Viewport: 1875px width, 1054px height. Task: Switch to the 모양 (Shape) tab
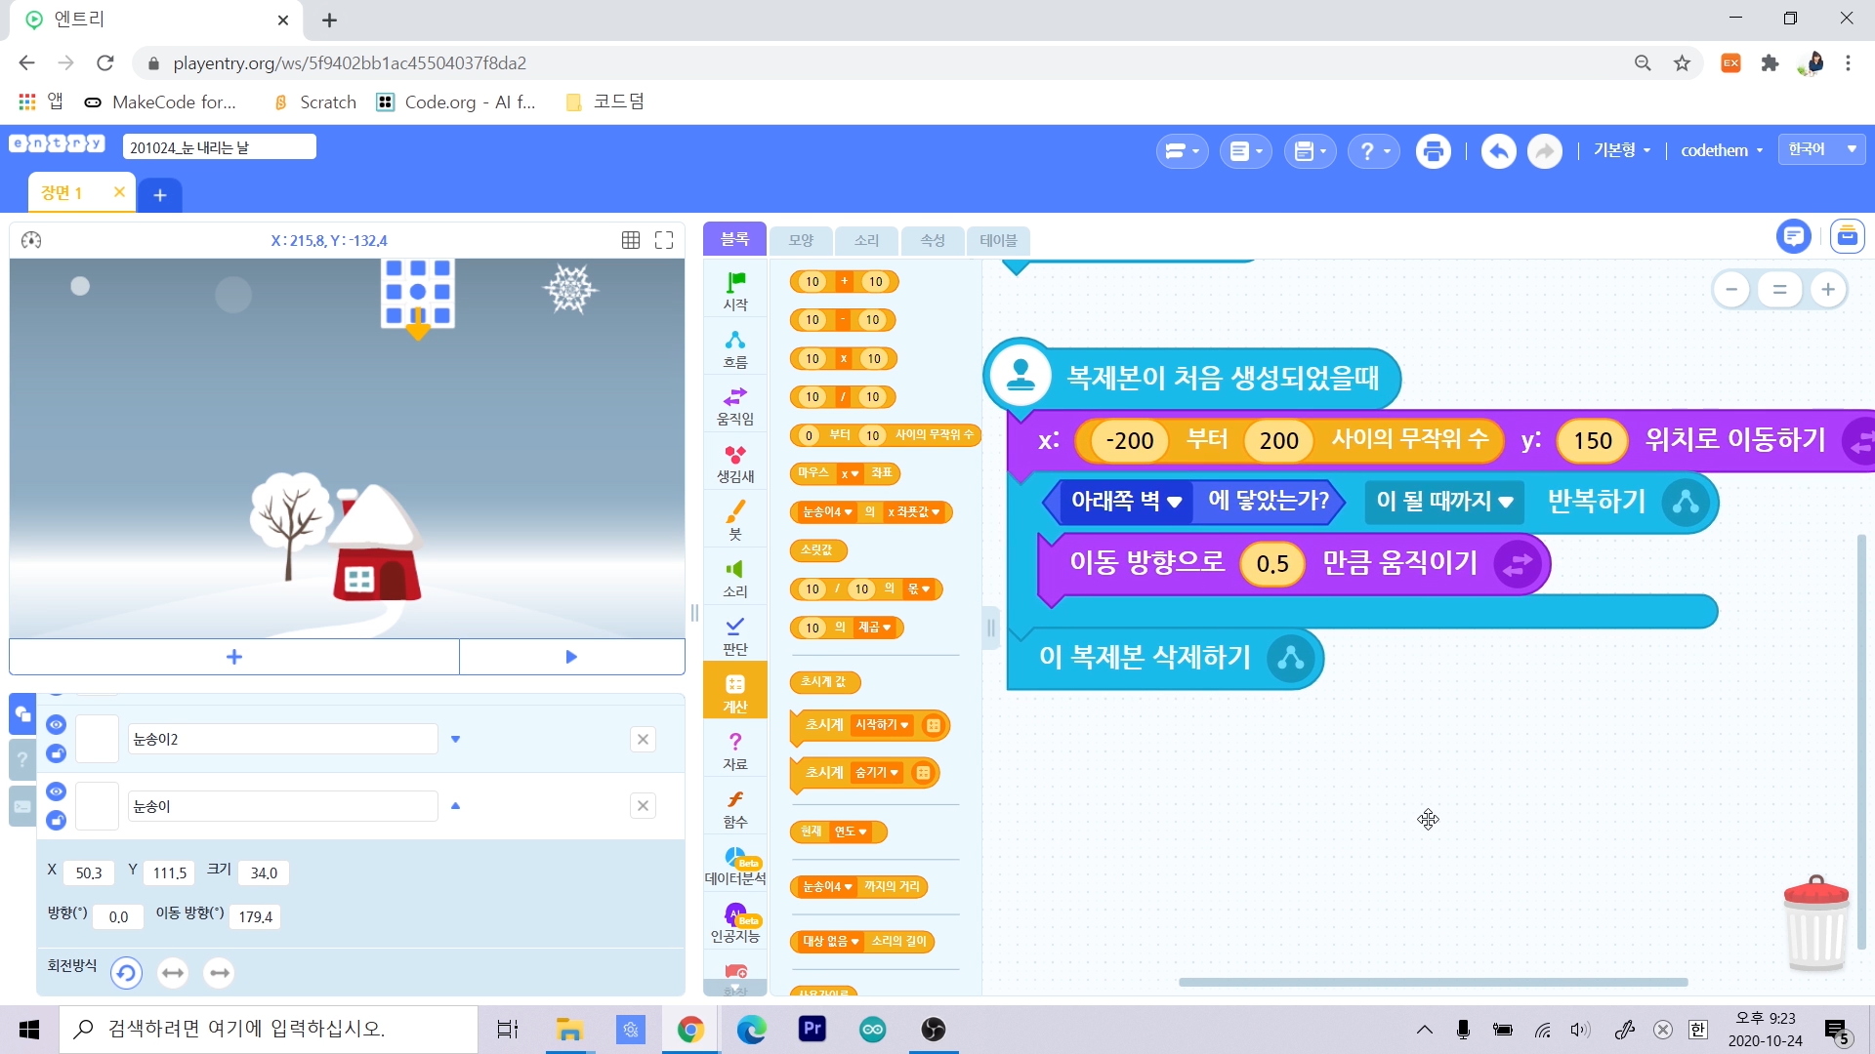click(x=801, y=240)
